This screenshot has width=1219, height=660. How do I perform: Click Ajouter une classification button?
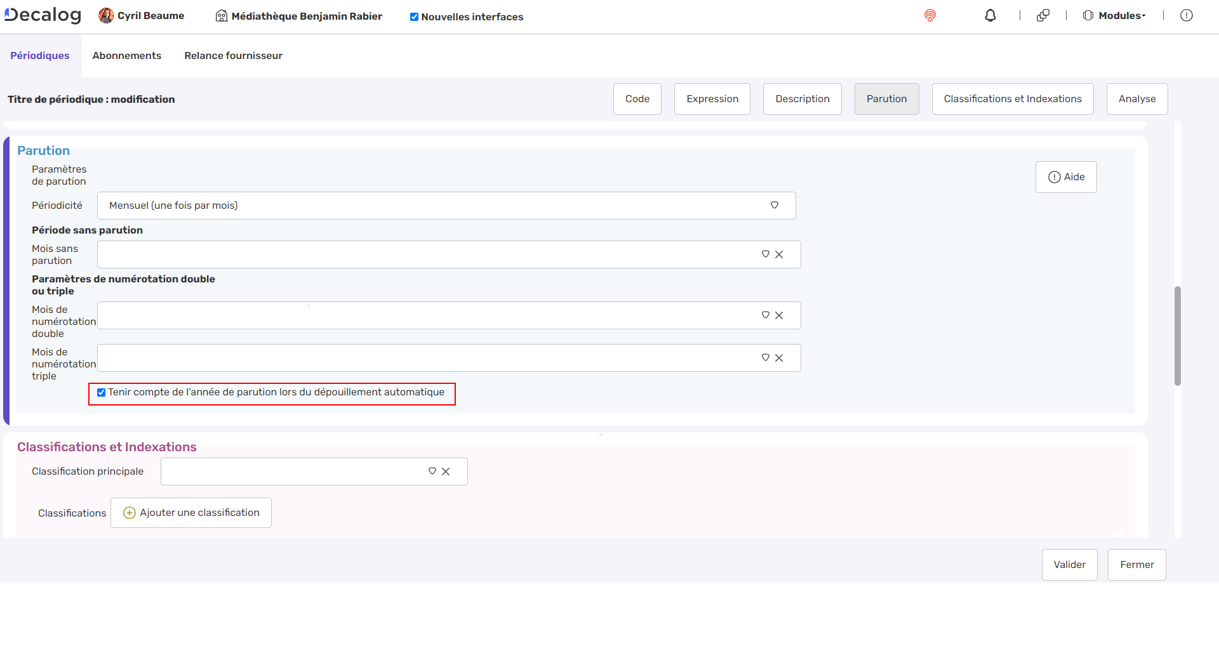click(x=191, y=513)
